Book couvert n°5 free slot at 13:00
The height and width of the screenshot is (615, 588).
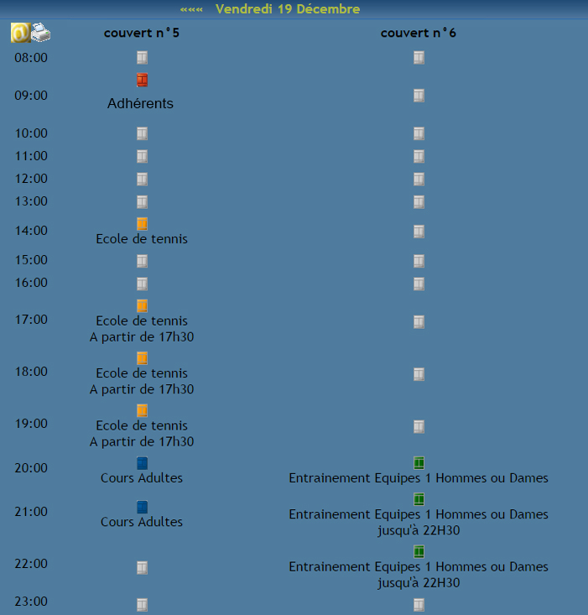coord(143,201)
